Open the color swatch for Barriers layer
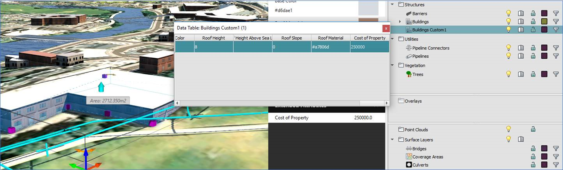 tap(544, 13)
